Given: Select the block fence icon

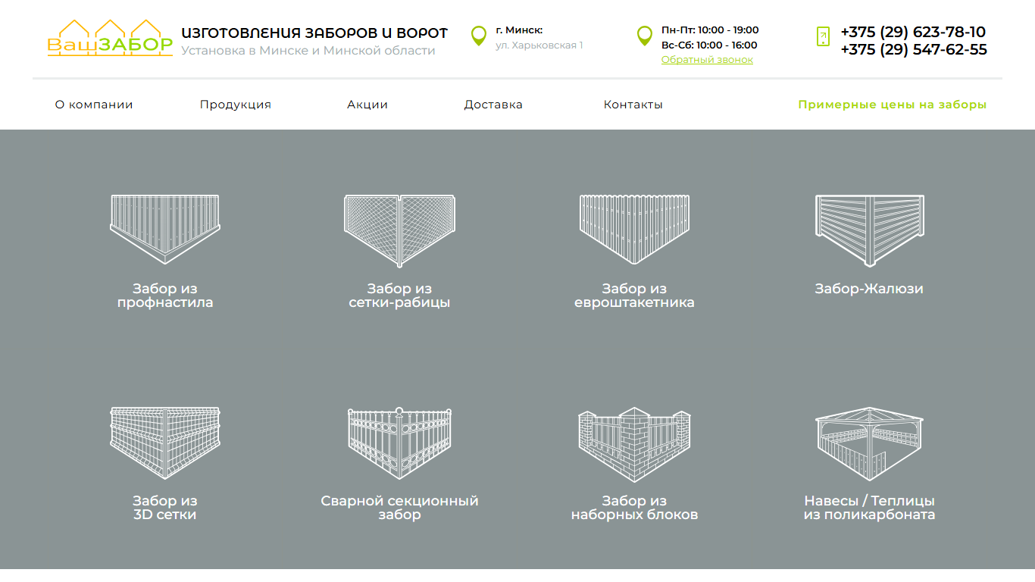Looking at the screenshot, I should (634, 443).
